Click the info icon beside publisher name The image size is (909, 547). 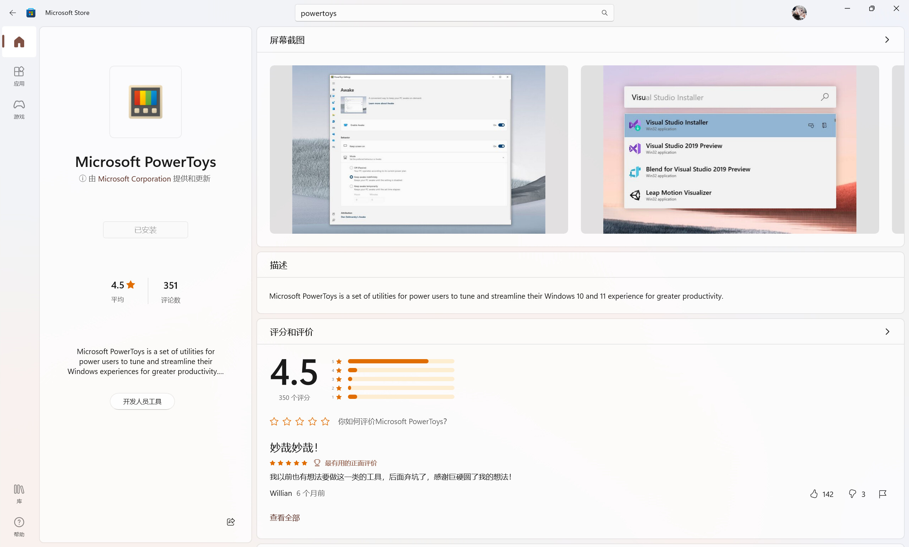click(82, 179)
